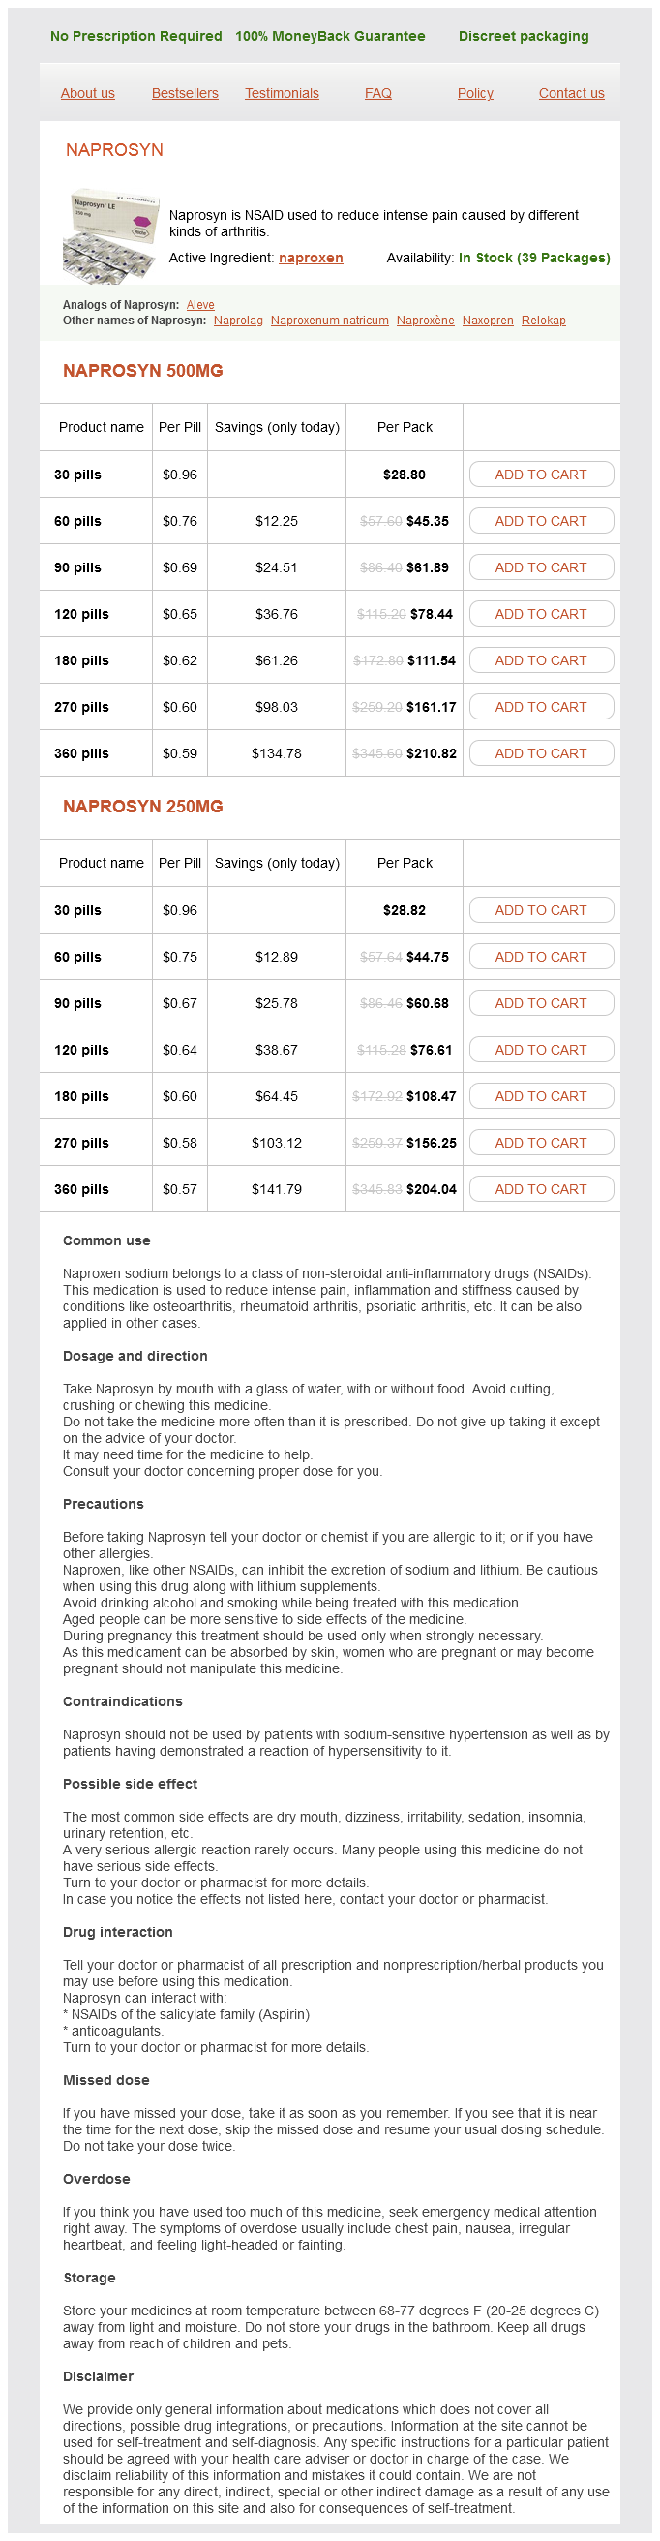
Task: Open the Naproxenum natricum link
Action: [x=329, y=321]
